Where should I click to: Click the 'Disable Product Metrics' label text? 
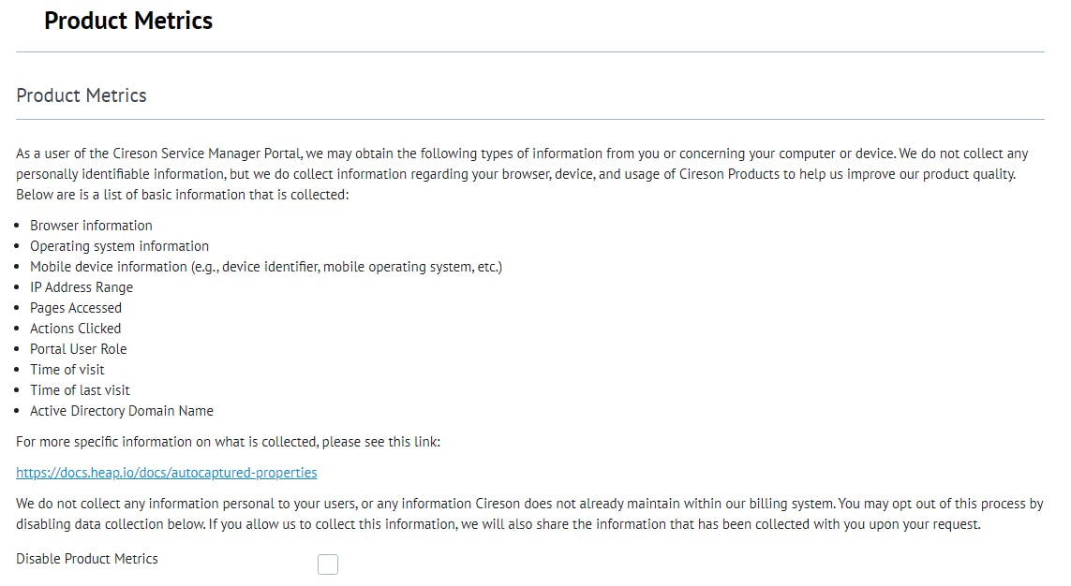point(87,559)
